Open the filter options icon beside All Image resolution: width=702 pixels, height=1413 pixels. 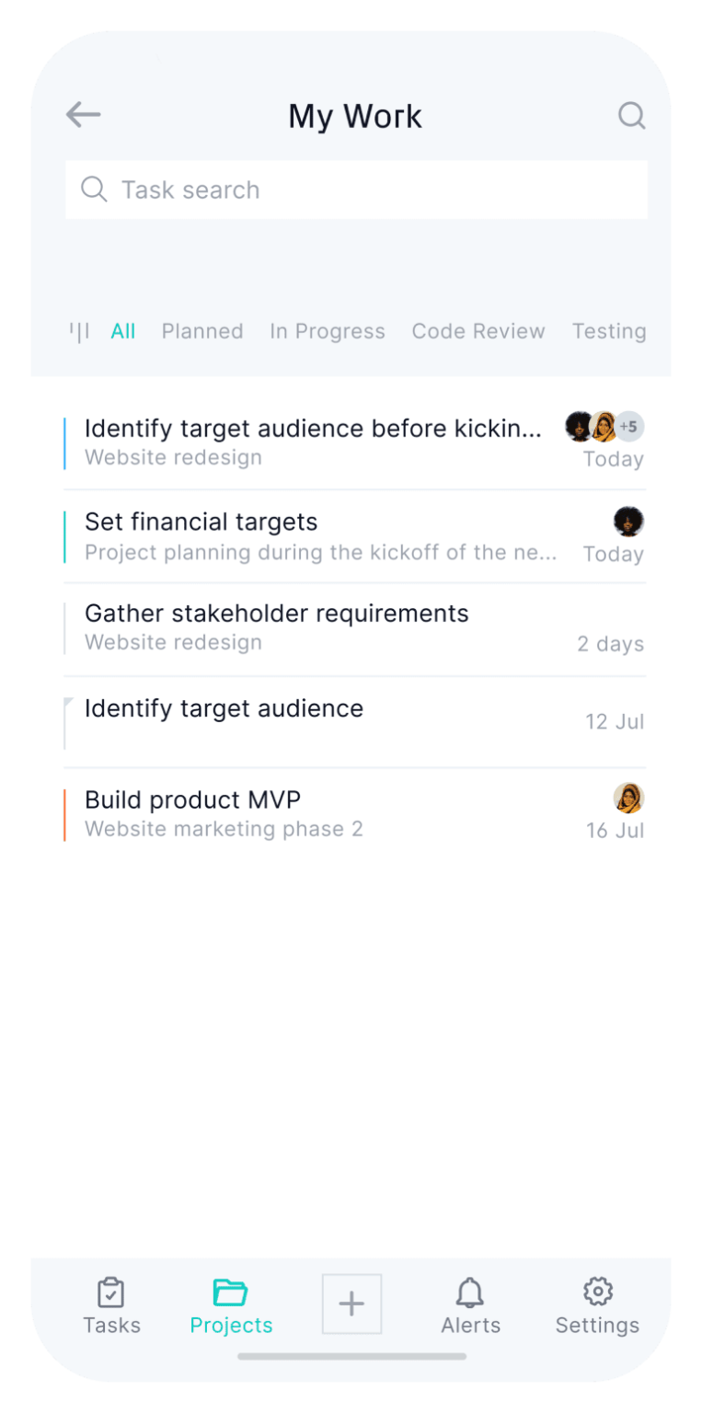click(80, 330)
